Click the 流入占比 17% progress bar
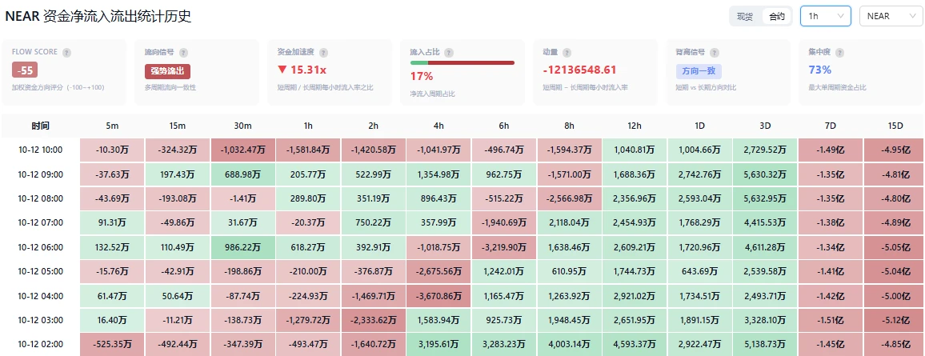The image size is (925, 356). pyautogui.click(x=462, y=62)
